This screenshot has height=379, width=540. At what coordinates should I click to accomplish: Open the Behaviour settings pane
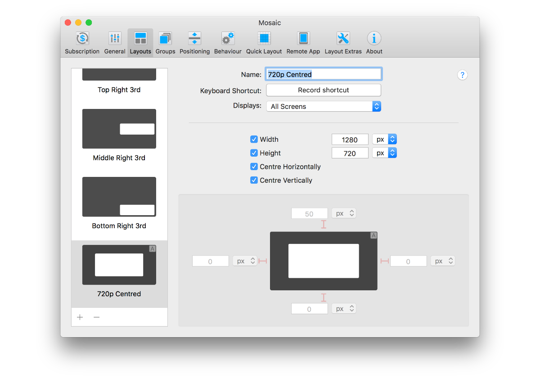[x=228, y=43]
